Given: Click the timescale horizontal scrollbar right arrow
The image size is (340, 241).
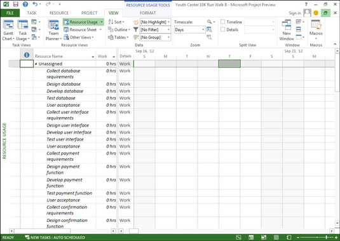Looking at the screenshot, I should click(x=332, y=231).
